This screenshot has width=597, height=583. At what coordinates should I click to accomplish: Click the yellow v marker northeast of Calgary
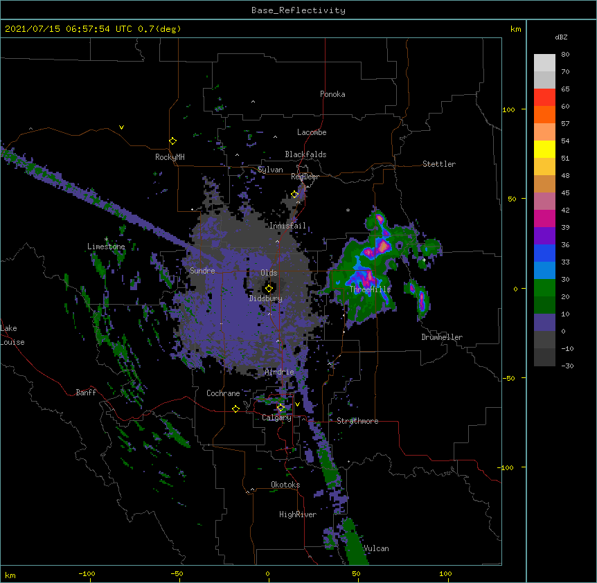297,404
